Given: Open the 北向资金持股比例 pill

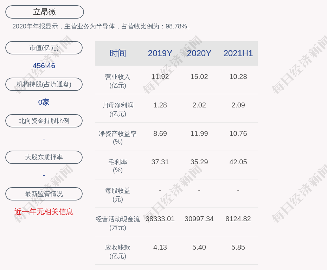Looking at the screenshot, I should coord(44,121).
